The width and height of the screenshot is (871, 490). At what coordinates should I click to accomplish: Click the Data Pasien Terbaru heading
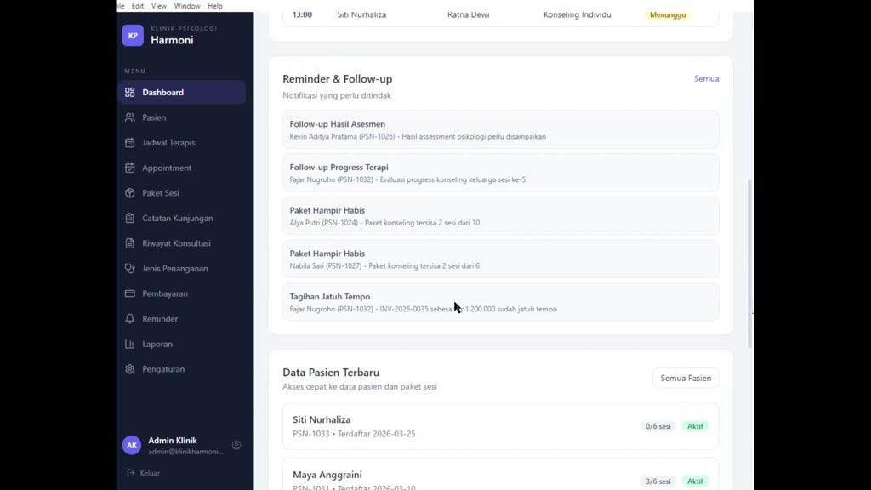[331, 373]
